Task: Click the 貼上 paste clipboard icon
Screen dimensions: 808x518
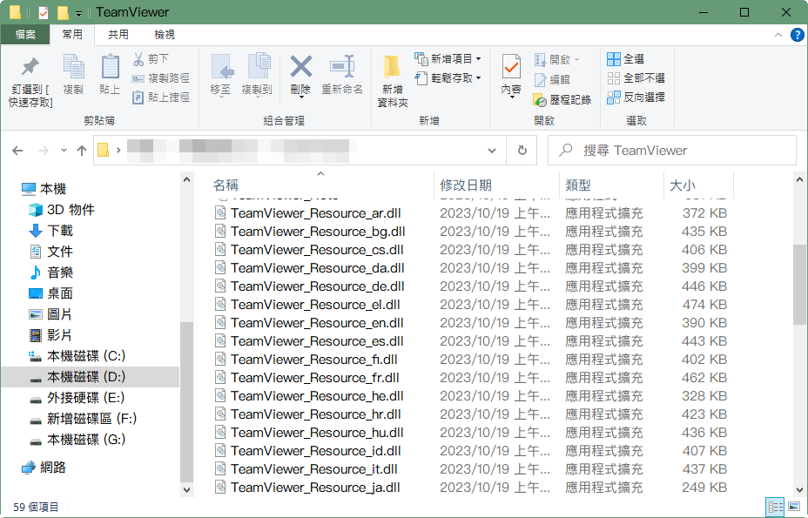Action: 110,66
